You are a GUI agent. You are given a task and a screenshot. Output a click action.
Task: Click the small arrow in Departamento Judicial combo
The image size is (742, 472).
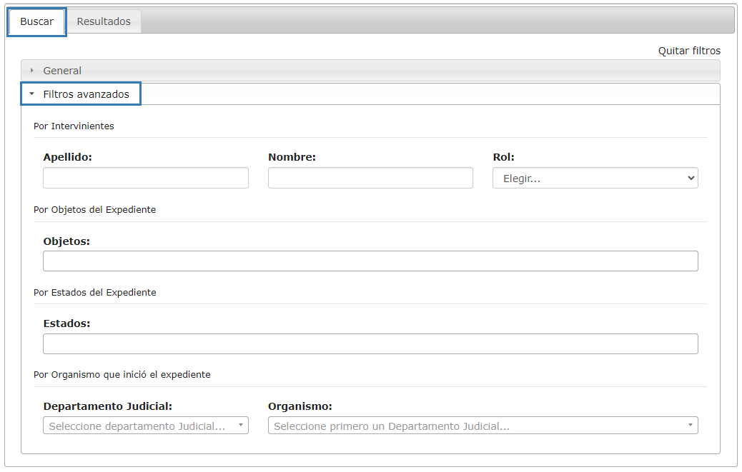pos(240,426)
